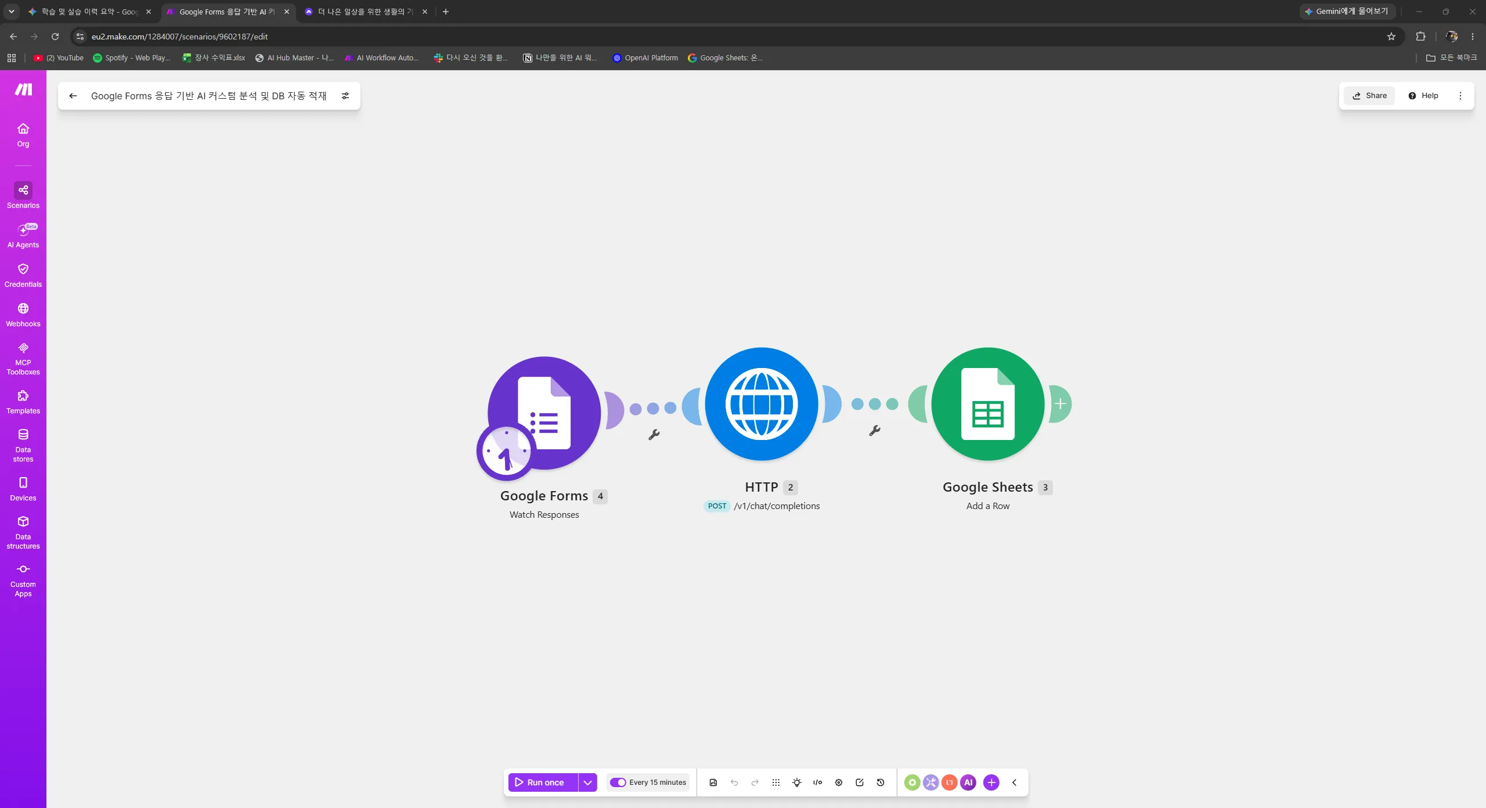The width and height of the screenshot is (1486, 808).
Task: Open the previous versions history icon
Action: point(881,782)
